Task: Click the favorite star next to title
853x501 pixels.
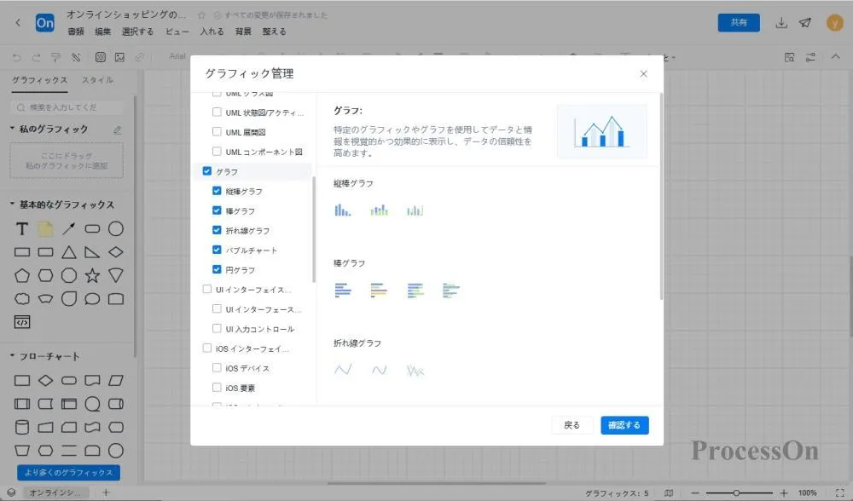Action: tap(201, 15)
